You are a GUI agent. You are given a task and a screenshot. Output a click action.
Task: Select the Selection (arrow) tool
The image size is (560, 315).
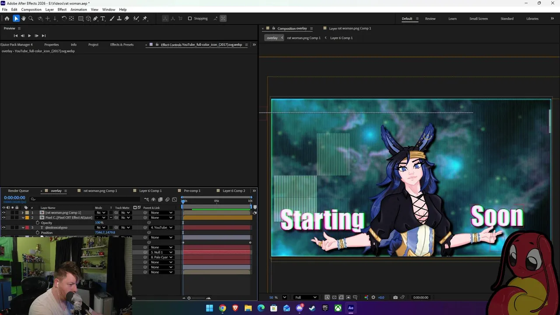(x=16, y=18)
